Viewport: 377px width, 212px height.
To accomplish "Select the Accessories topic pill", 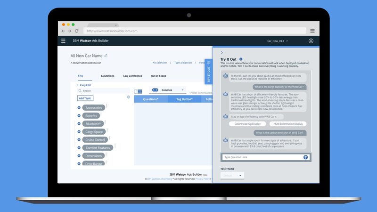I will pyautogui.click(x=94, y=108).
